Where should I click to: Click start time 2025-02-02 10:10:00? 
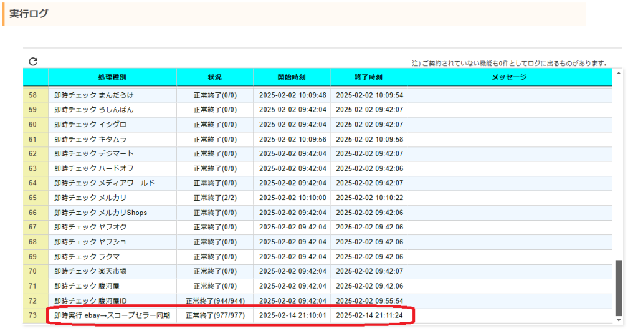point(293,198)
